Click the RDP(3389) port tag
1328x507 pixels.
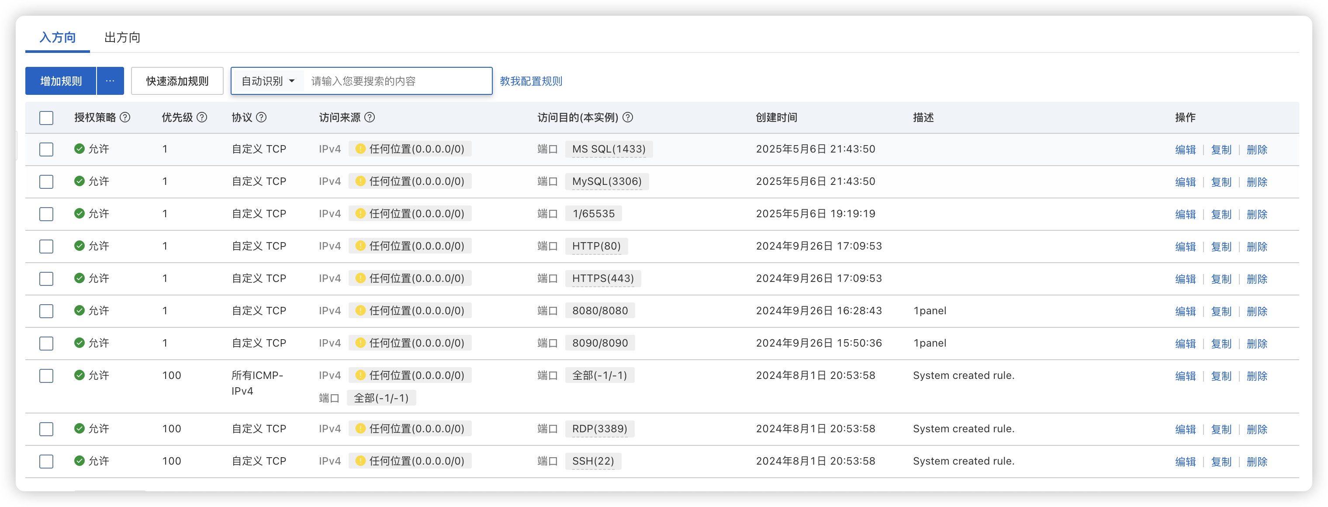[x=599, y=429]
